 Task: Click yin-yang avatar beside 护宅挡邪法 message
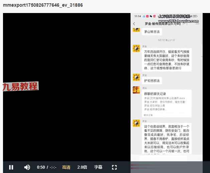click(x=136, y=77)
